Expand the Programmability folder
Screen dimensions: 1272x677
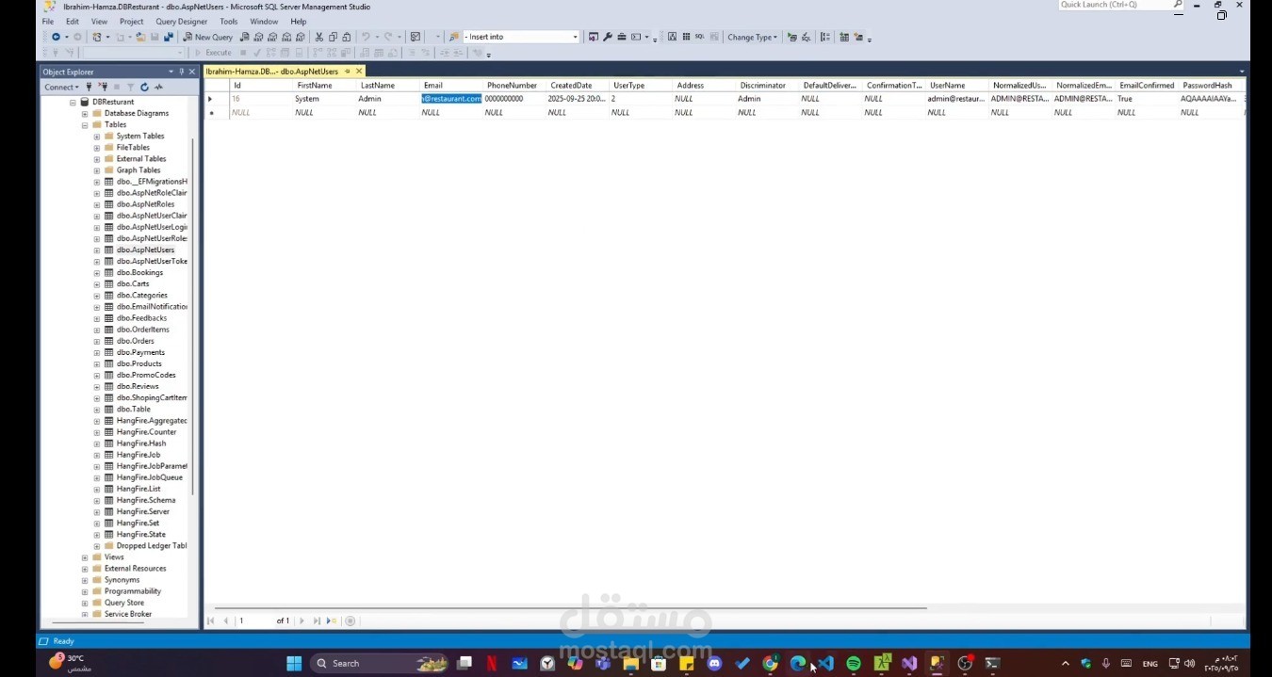pyautogui.click(x=85, y=591)
